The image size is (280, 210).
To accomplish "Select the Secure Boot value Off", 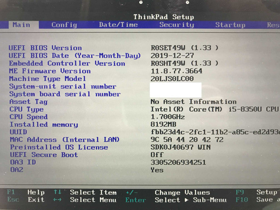I will [157, 155].
